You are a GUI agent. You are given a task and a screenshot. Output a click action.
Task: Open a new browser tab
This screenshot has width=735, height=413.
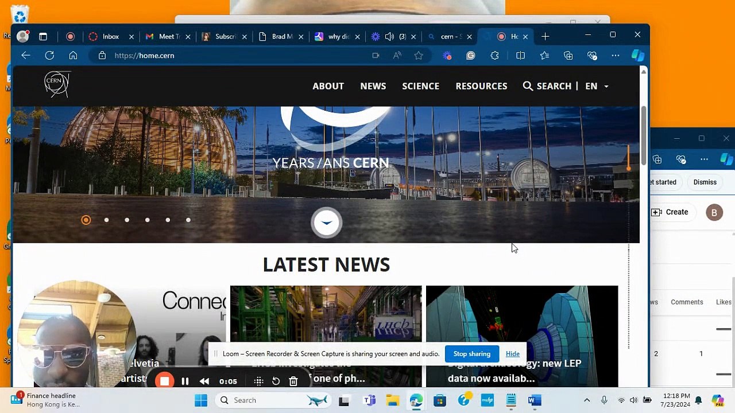(x=545, y=36)
